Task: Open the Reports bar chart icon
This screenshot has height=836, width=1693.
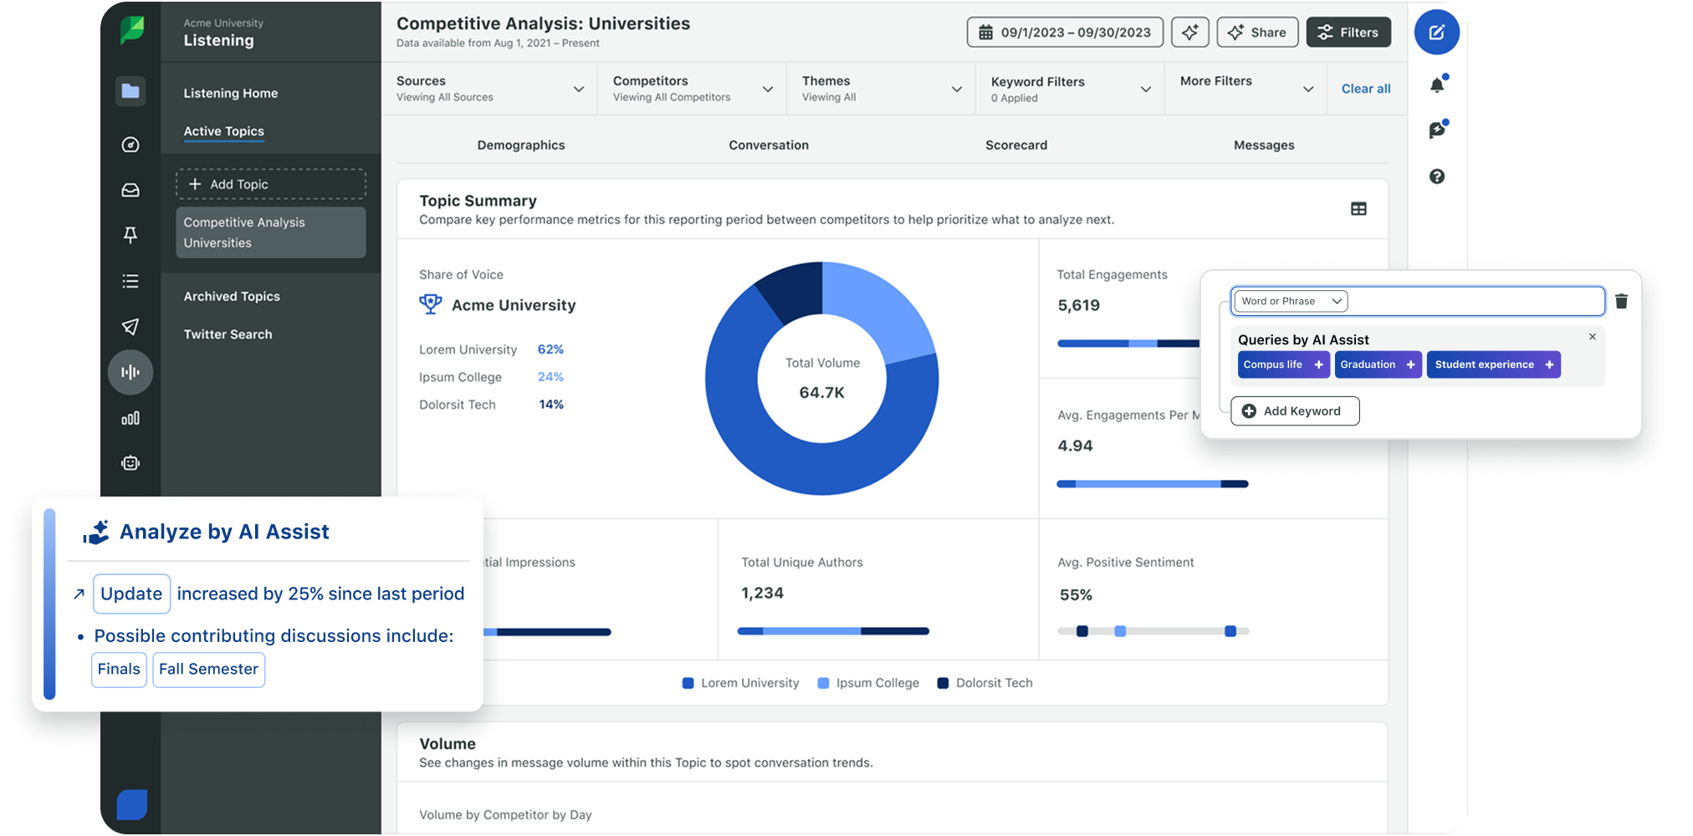Action: [x=130, y=418]
